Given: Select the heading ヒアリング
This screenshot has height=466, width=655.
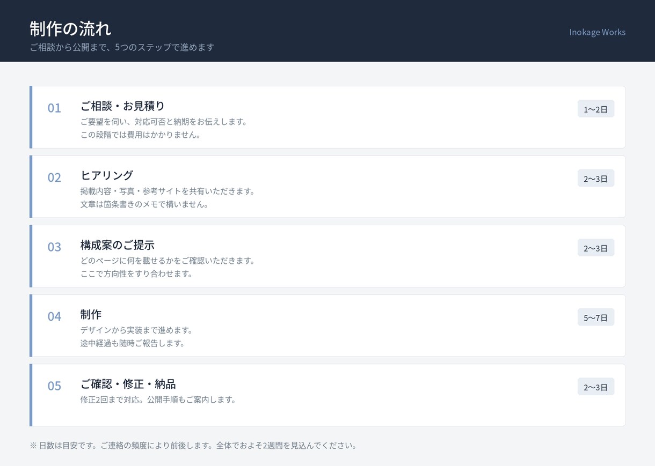Looking at the screenshot, I should click(x=106, y=175).
